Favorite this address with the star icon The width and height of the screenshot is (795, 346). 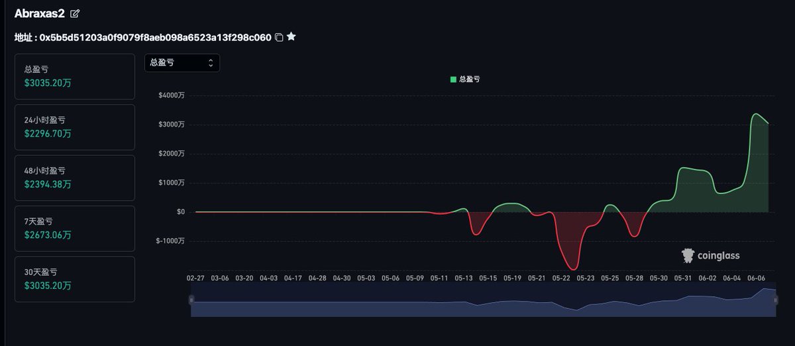click(x=291, y=37)
